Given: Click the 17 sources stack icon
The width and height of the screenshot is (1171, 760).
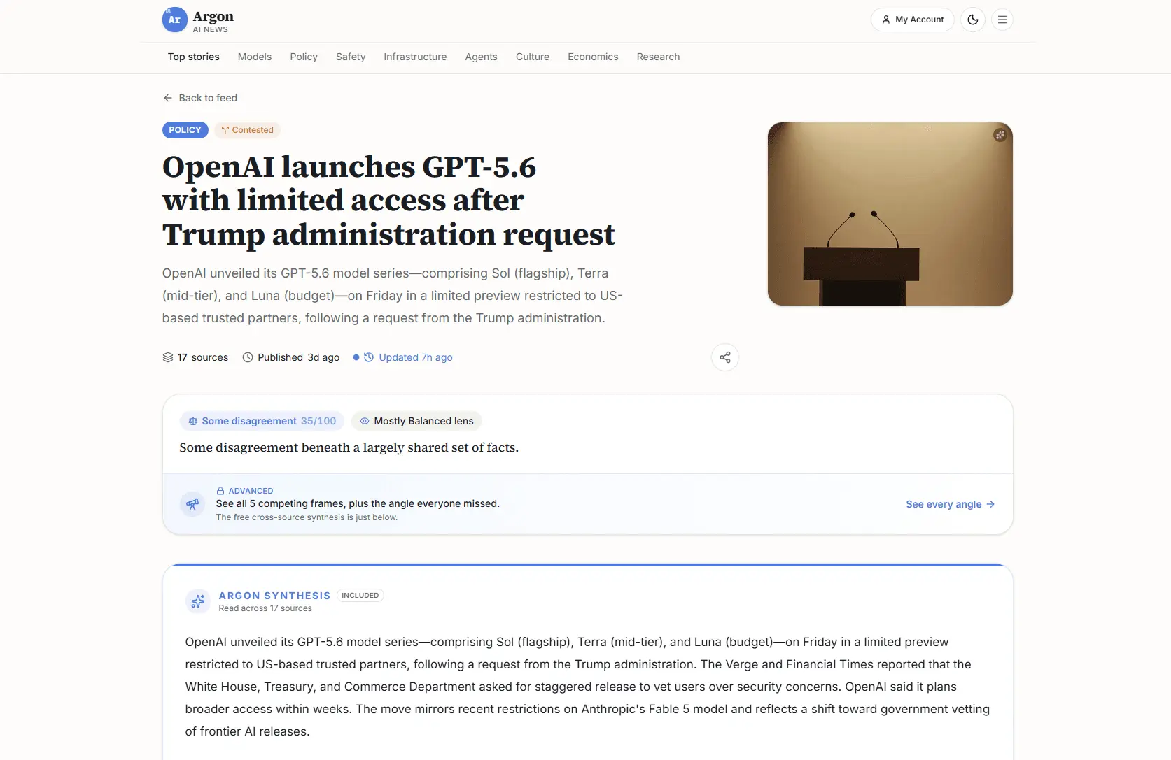Looking at the screenshot, I should point(168,357).
